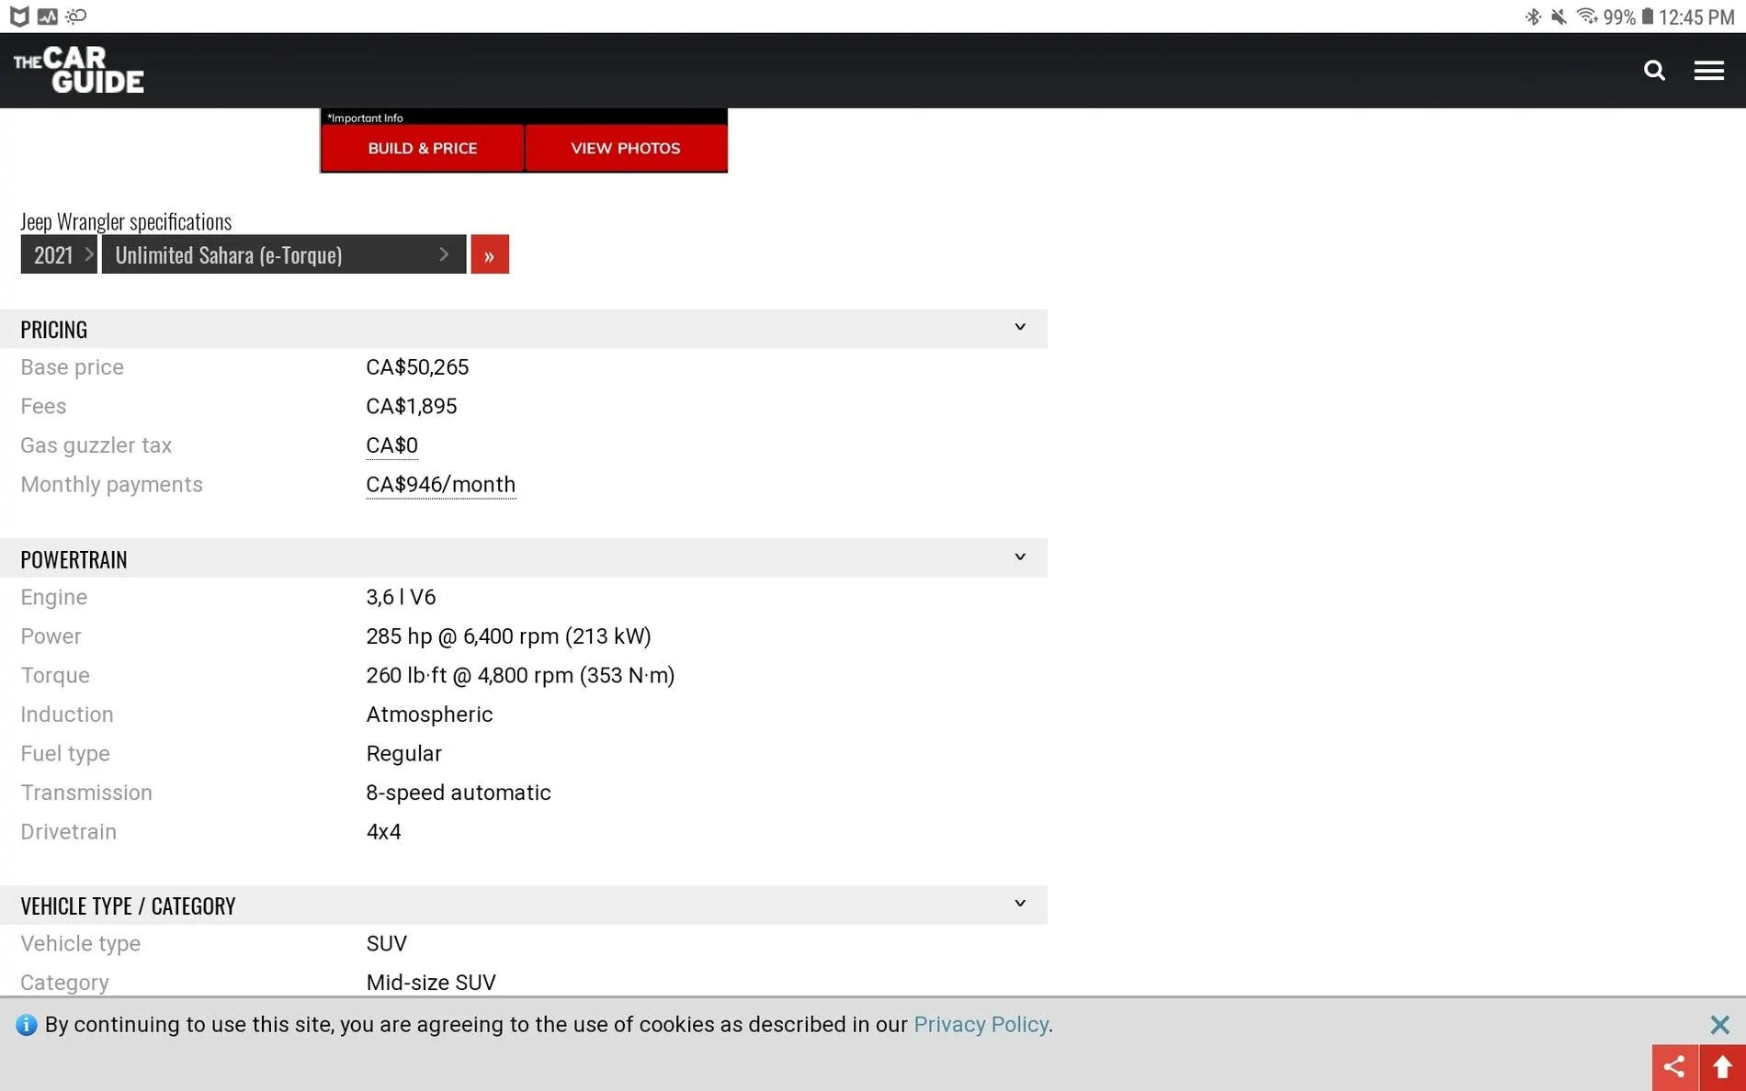1746x1091 pixels.
Task: Open the site search magnifier icon
Action: [1654, 71]
